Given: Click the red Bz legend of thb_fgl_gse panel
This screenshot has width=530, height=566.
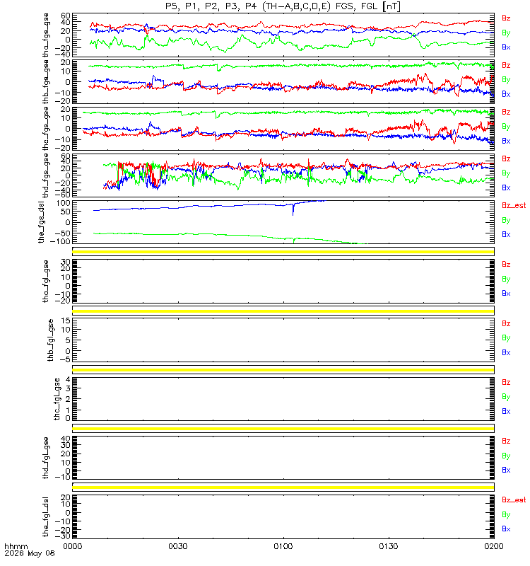Looking at the screenshot, I should 506,323.
